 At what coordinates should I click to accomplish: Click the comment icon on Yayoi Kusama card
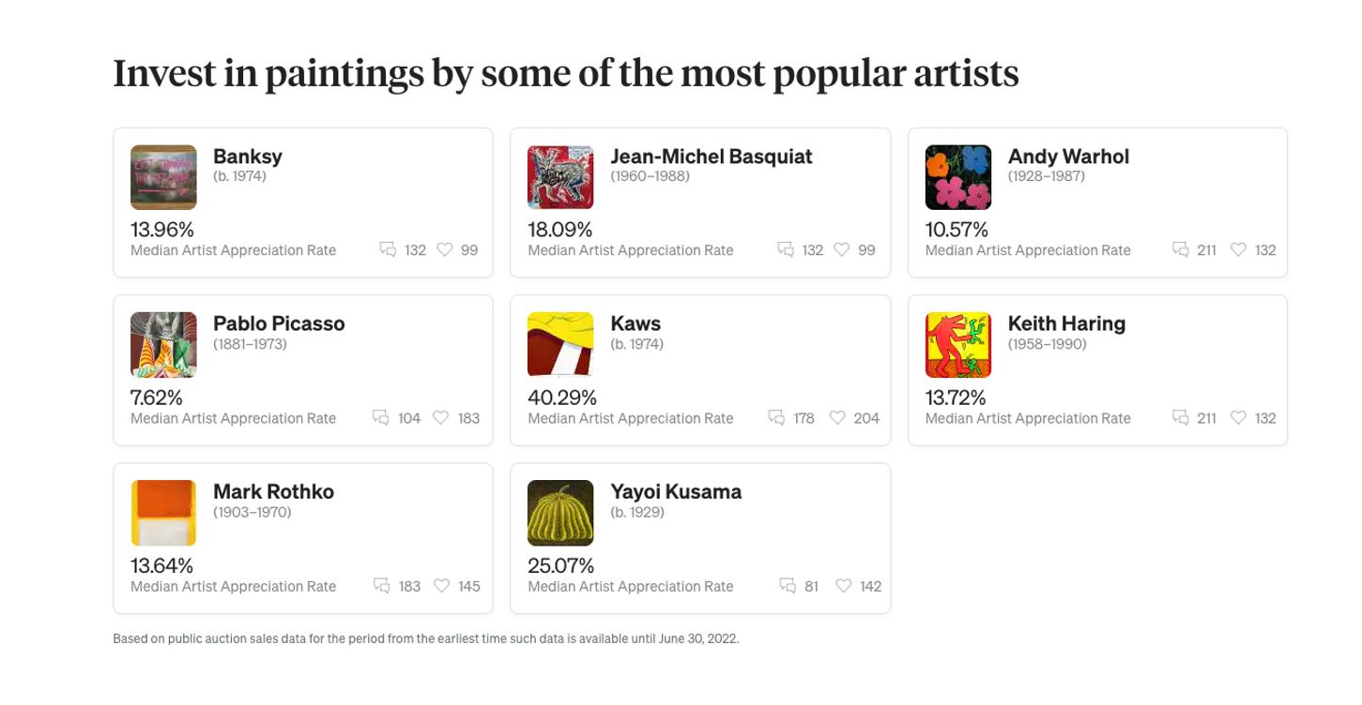pos(788,585)
